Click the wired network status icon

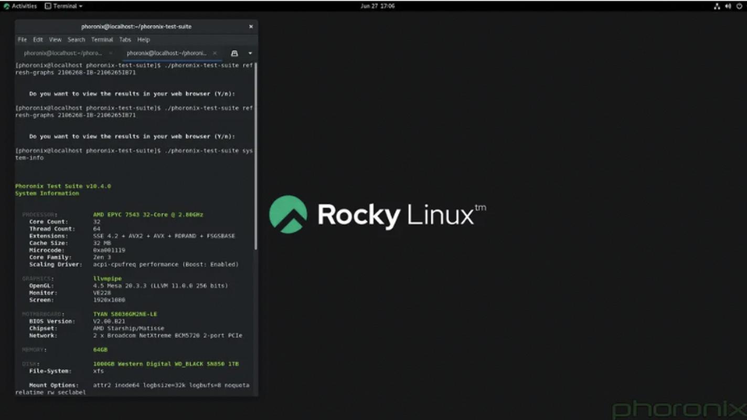(717, 6)
